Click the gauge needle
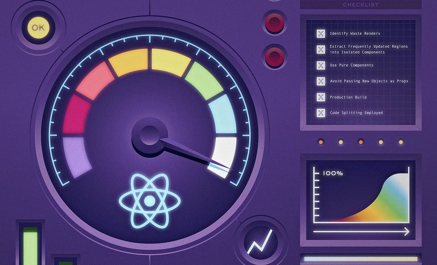Image resolution: width=437 pixels, height=265 pixels. 188,150
